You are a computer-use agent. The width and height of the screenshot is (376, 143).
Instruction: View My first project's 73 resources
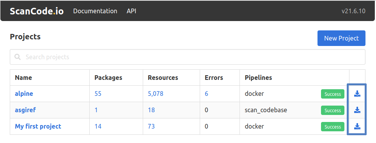(x=151, y=126)
